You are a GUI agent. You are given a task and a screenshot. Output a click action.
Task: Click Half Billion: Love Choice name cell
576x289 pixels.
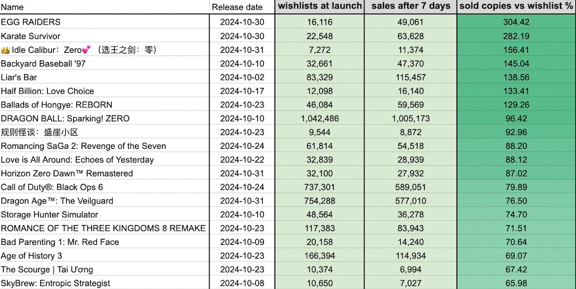point(47,91)
